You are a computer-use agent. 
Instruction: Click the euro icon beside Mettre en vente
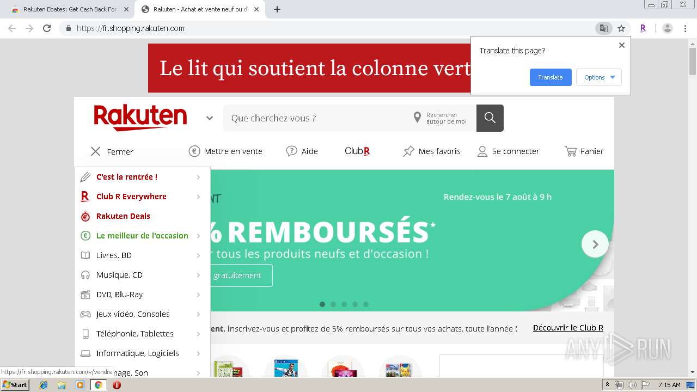coord(194,151)
